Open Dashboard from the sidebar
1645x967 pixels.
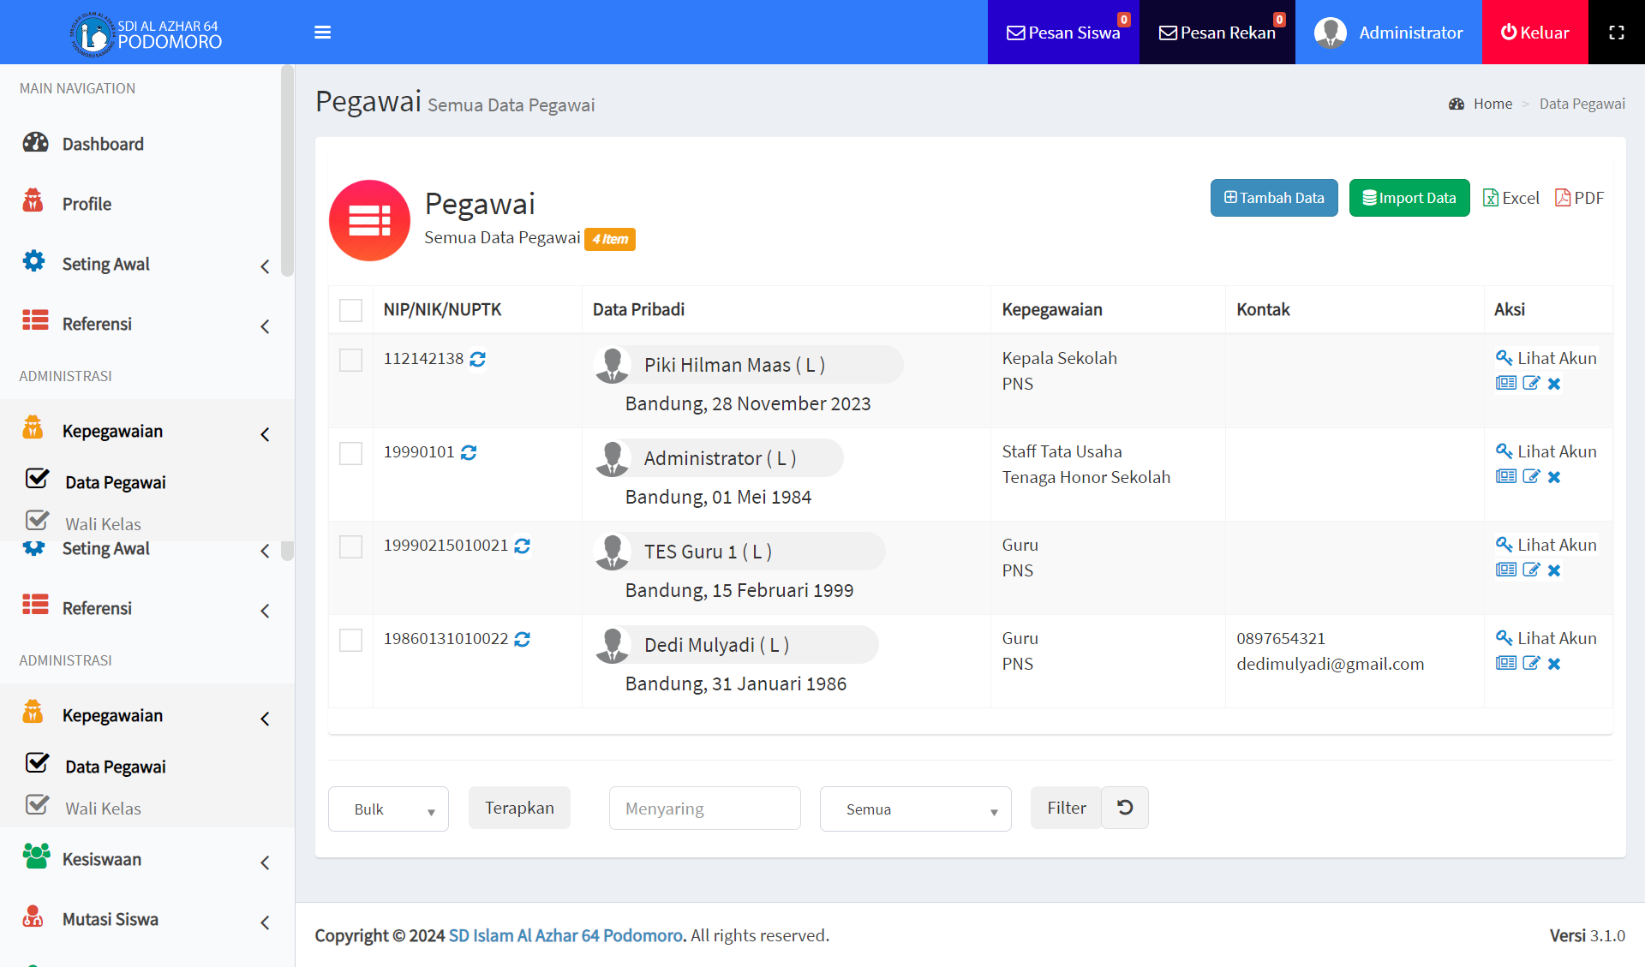tap(103, 144)
